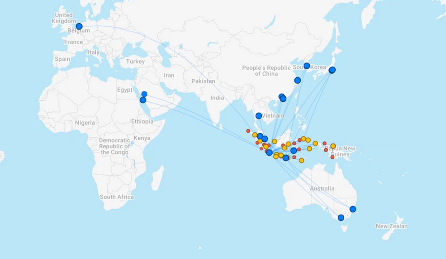Select blue marker on China's east coast
Image resolution: width=446 pixels, height=259 pixels.
[297, 80]
